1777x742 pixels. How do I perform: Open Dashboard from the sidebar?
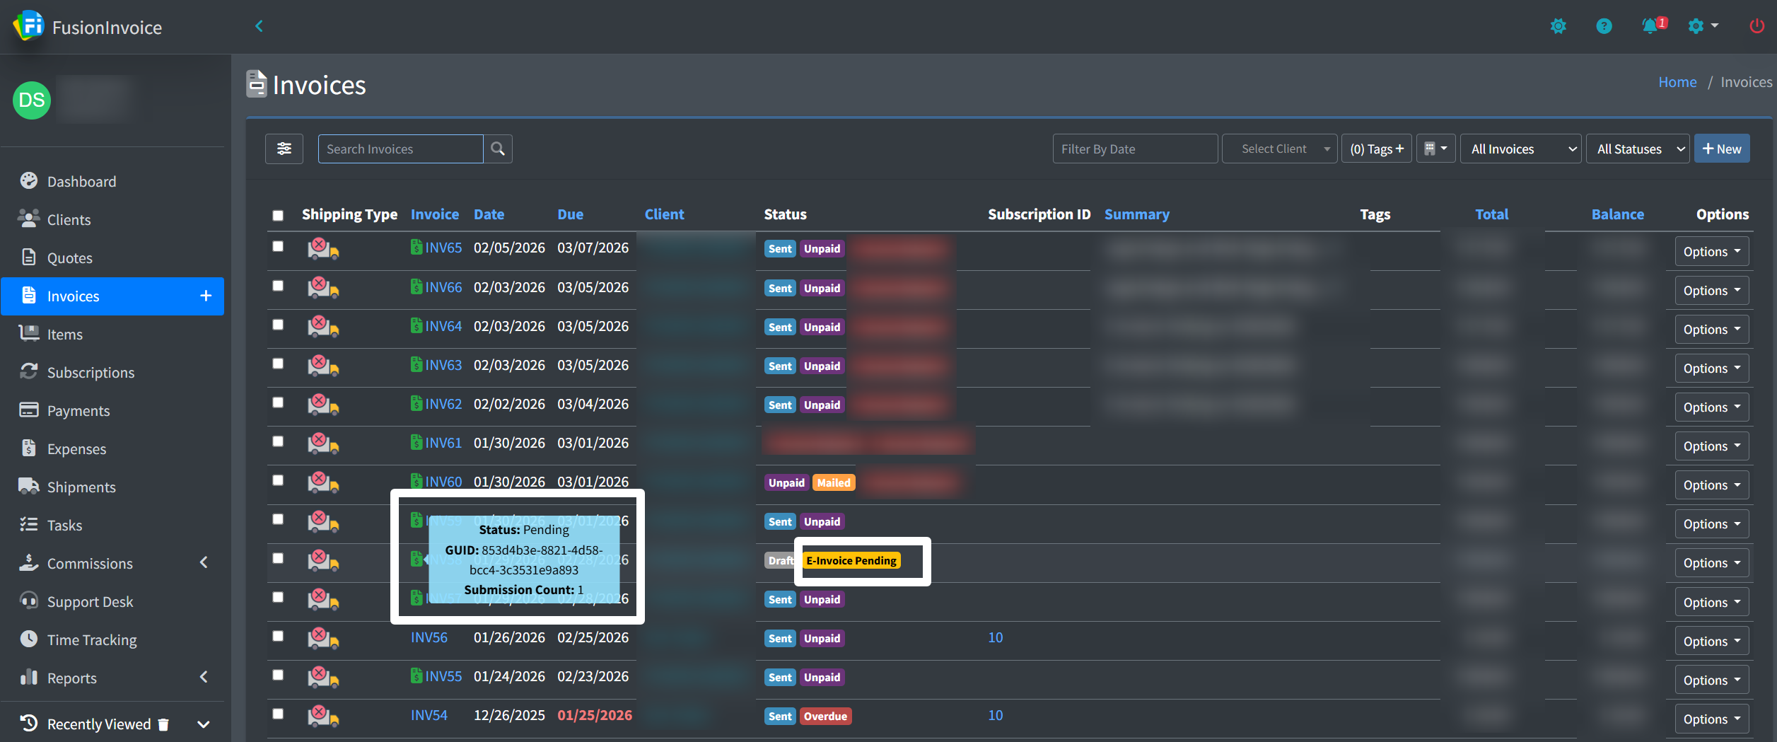click(x=81, y=182)
